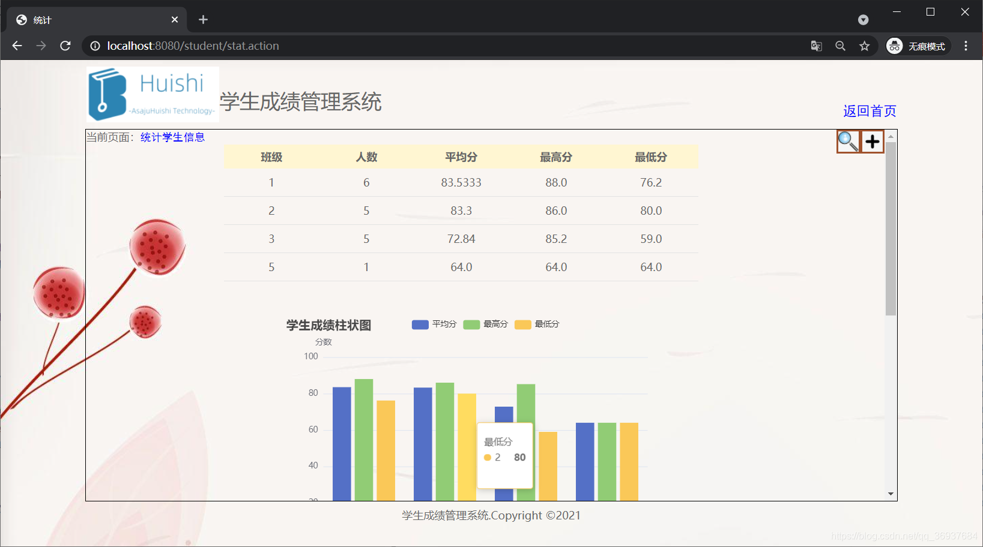
Task: Click class 1 green highest bar
Action: (x=364, y=440)
